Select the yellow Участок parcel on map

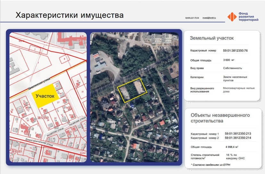click(x=44, y=96)
